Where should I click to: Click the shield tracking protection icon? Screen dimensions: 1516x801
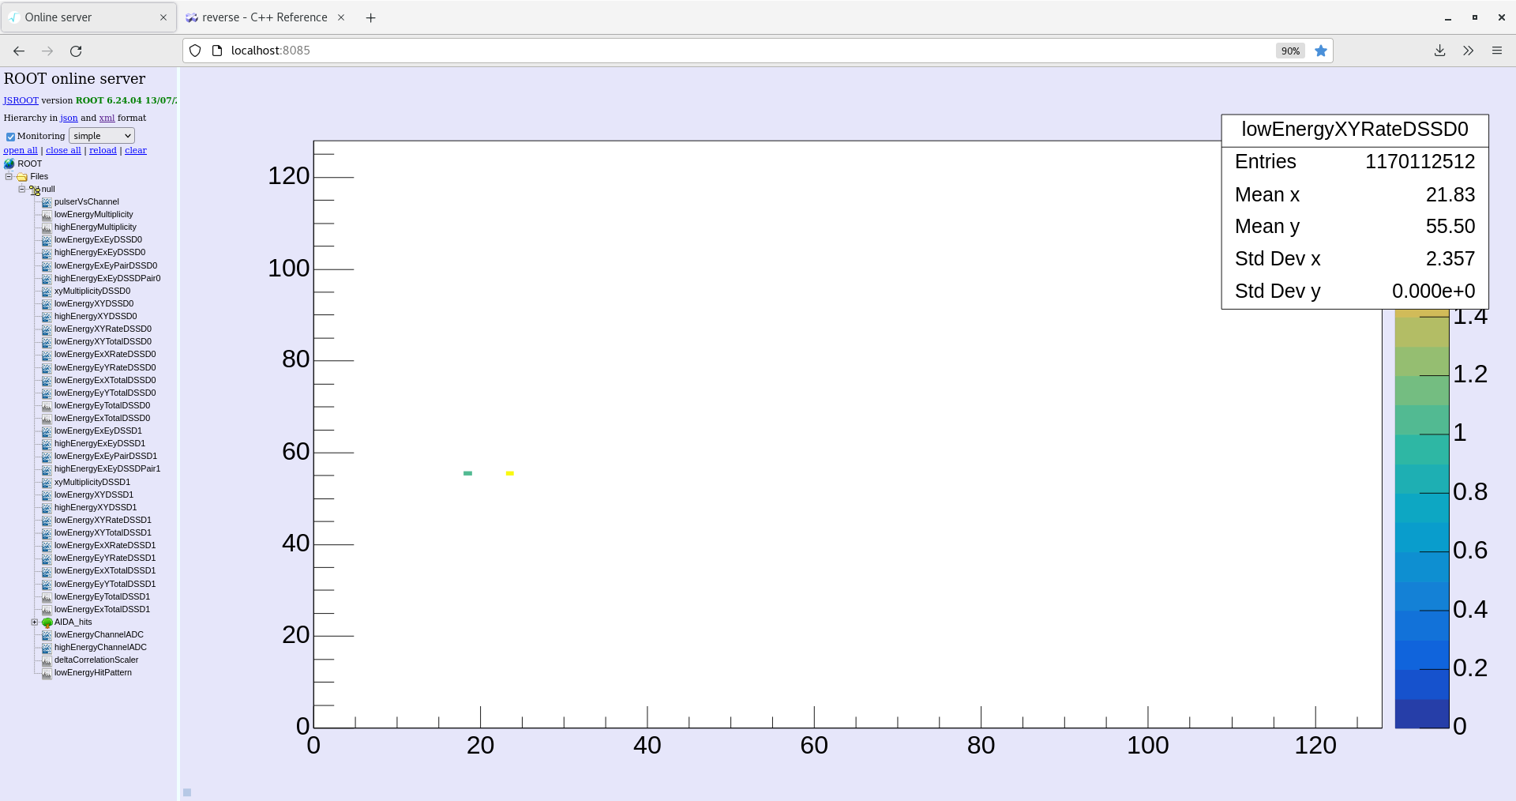pos(195,51)
